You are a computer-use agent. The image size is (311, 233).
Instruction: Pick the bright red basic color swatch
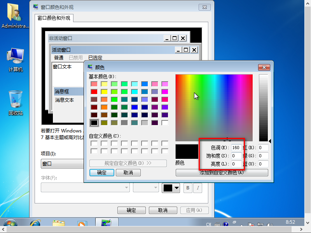point(94,92)
